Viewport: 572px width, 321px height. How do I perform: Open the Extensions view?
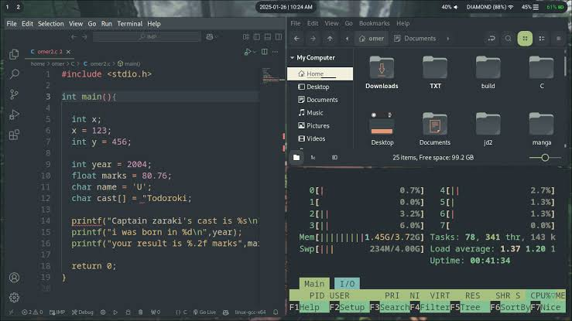[14, 135]
